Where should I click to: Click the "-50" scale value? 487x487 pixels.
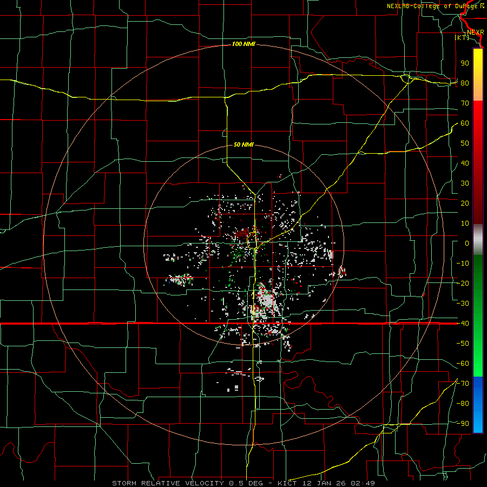coord(463,344)
